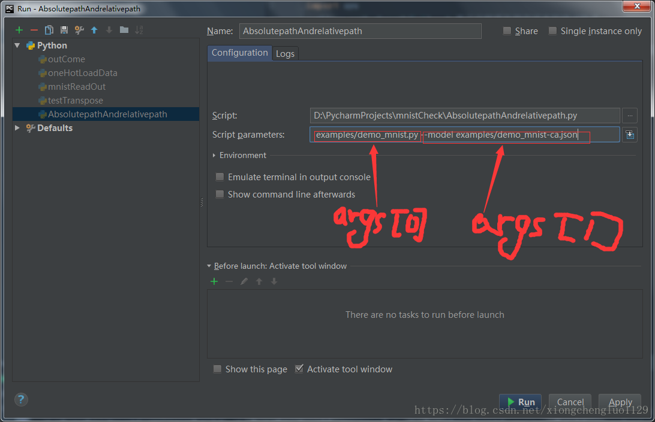
Task: Open help with question mark icon
Action: [21, 399]
